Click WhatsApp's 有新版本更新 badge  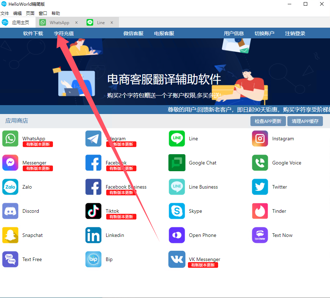coord(38,144)
